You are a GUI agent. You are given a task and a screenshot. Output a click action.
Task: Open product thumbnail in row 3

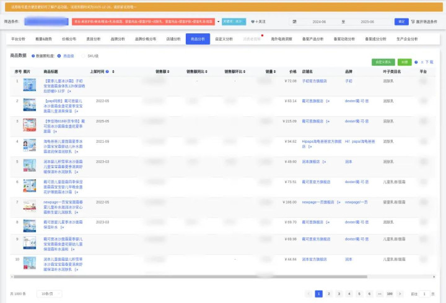(x=30, y=125)
